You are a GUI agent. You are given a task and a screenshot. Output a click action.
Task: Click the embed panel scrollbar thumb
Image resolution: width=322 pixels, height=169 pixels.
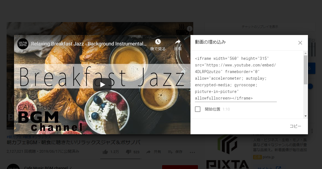305,70
